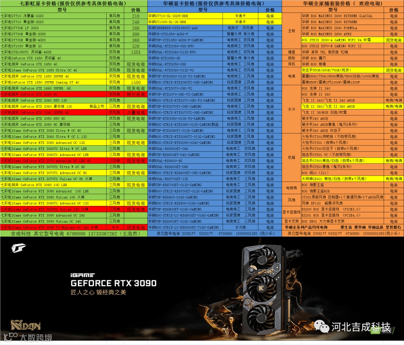Viewport: 404px width, 345px height.
Task: Click the ROG MAXIMUS Z690 APEX cell
Action: [x=342, y=34]
